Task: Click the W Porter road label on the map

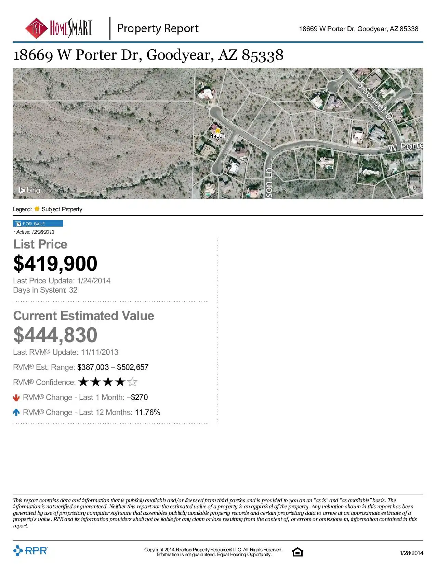Action: pyautogui.click(x=406, y=146)
